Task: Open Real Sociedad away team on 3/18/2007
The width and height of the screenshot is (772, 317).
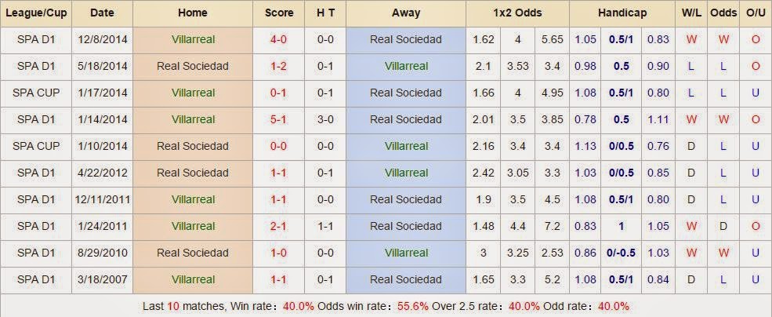Action: (406, 279)
